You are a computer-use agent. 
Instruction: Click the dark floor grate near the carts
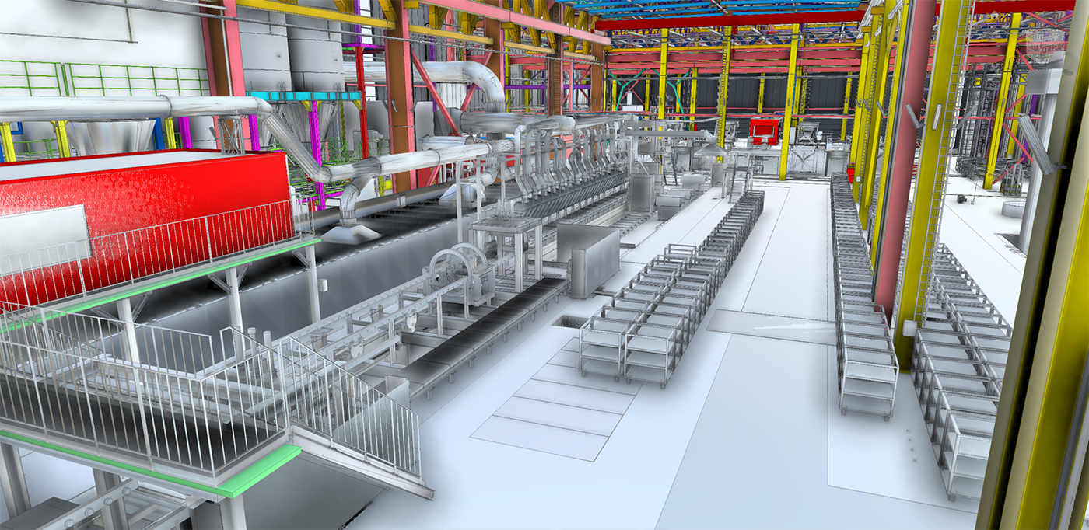pos(572,321)
